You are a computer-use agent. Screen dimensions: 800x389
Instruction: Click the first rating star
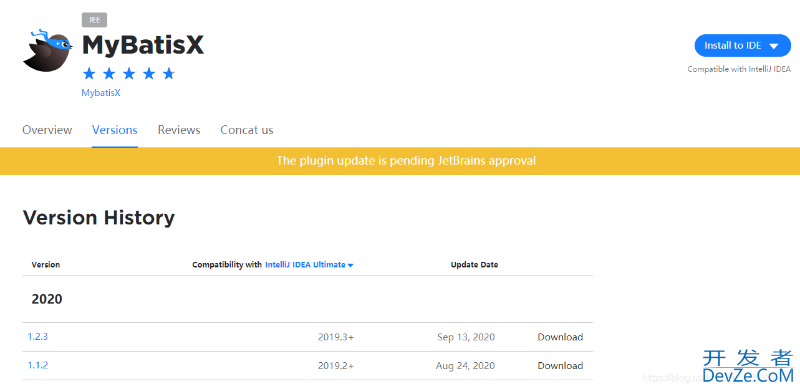(89, 74)
